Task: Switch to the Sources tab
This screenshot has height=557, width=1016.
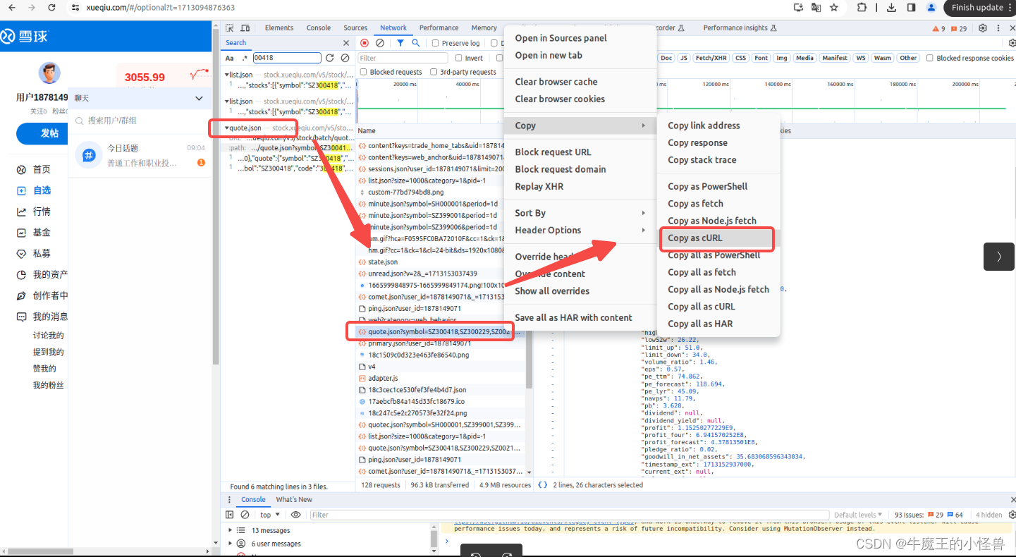Action: [x=355, y=28]
